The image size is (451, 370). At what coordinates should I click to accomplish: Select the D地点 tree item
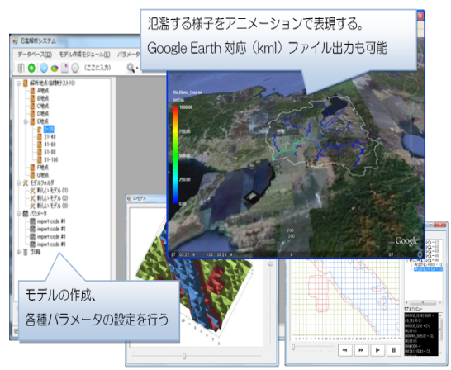click(x=43, y=114)
